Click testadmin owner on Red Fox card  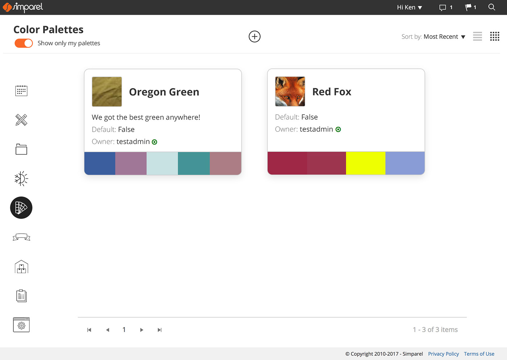coord(316,129)
